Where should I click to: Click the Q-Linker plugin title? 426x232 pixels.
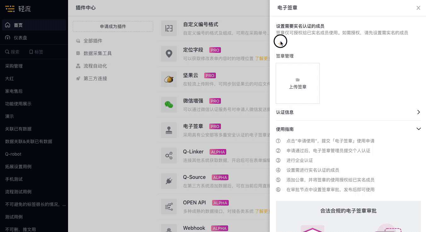point(193,152)
